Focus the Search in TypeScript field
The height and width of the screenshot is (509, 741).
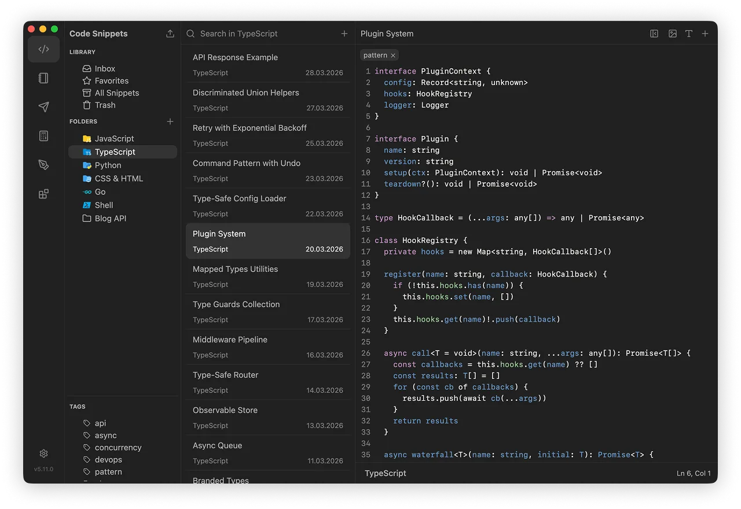click(x=267, y=34)
